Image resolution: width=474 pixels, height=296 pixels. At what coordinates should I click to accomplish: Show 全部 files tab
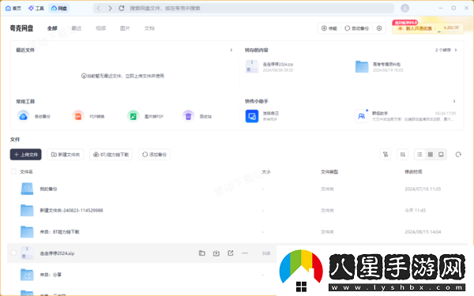click(x=52, y=28)
